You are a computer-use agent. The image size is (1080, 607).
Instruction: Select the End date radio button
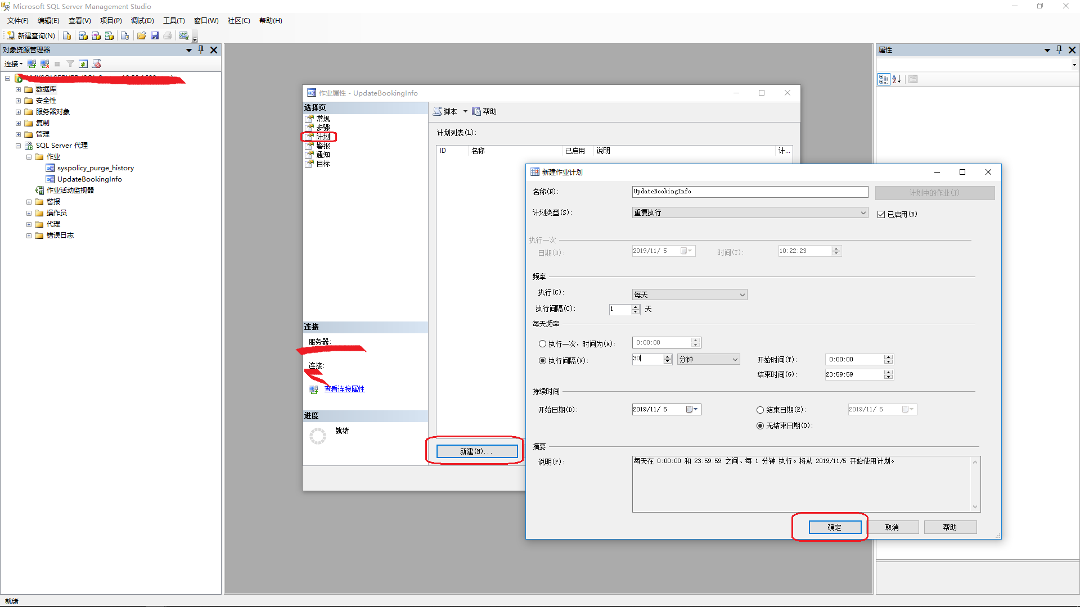coord(760,410)
